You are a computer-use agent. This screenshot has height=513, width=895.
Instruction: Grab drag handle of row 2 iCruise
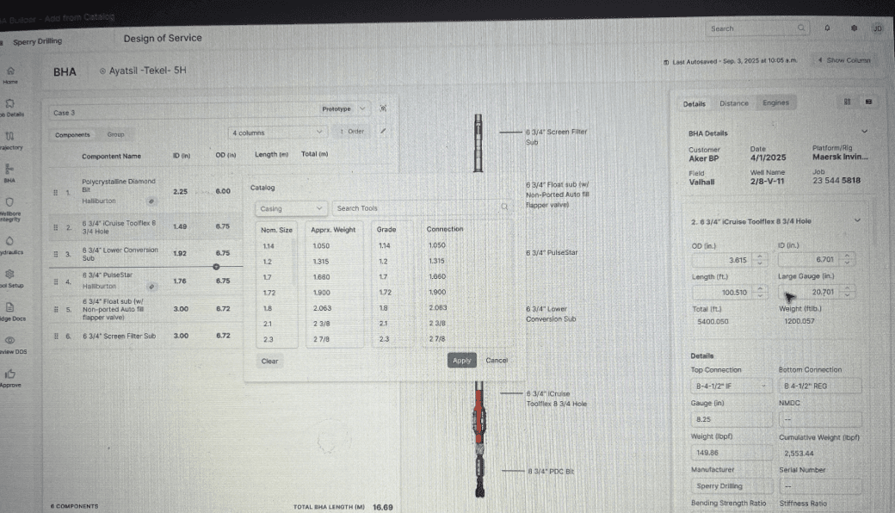pyautogui.click(x=55, y=227)
